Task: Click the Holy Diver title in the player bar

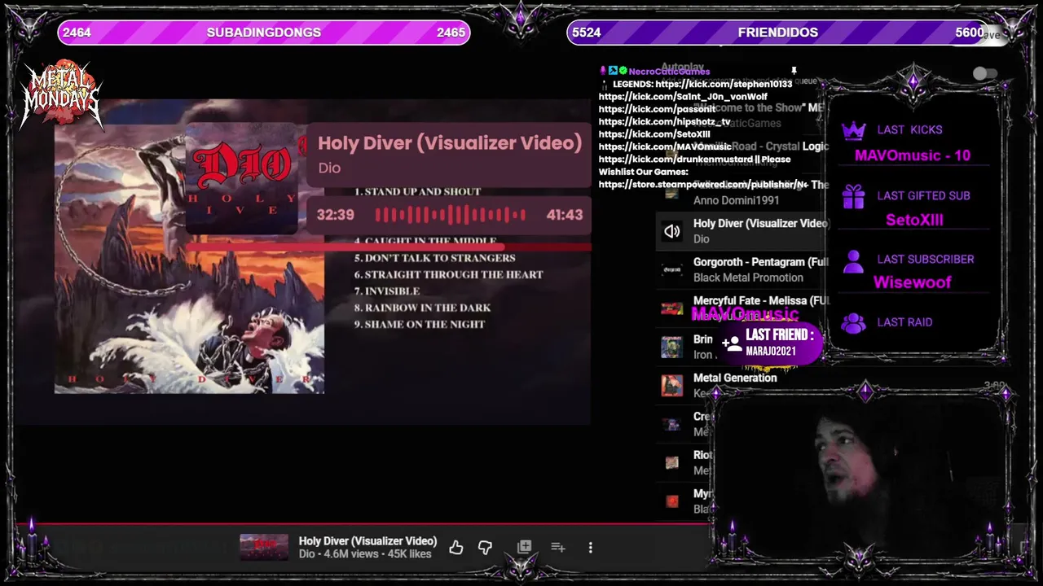Action: pyautogui.click(x=367, y=540)
